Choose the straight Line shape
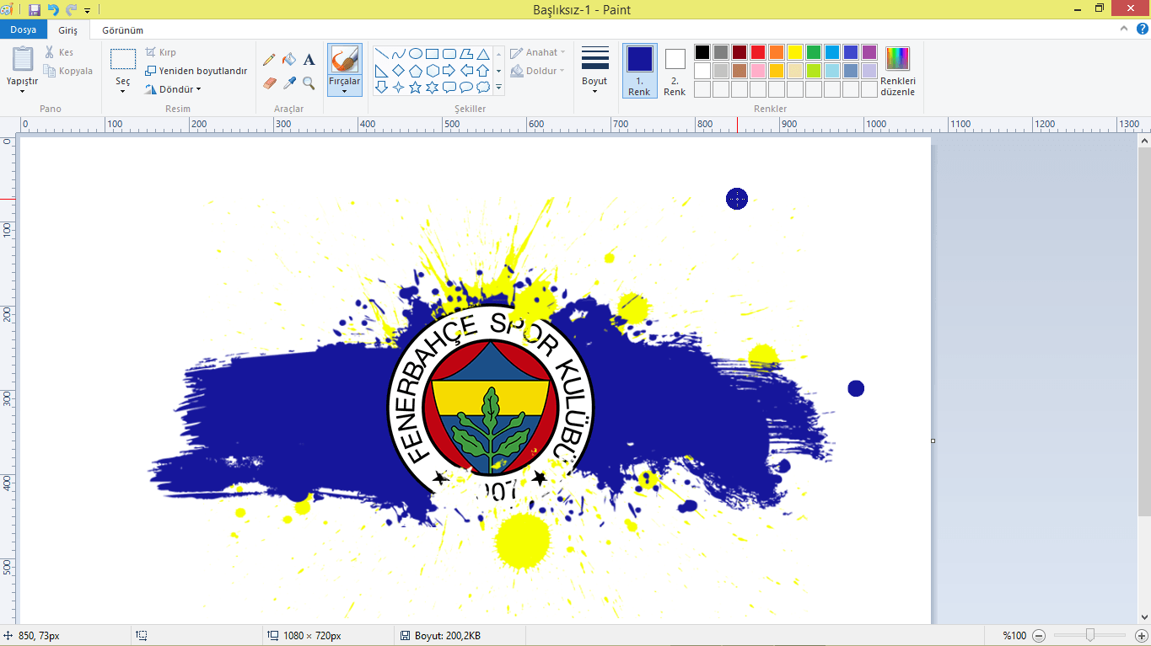Viewport: 1151px width, 646px height. (x=382, y=53)
